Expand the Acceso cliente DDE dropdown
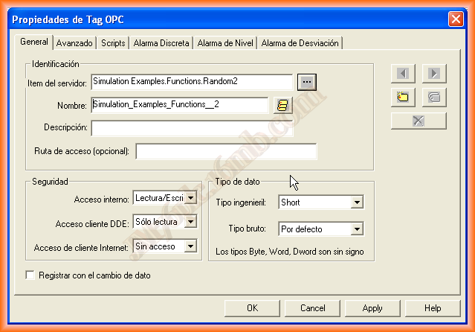 [x=190, y=222]
